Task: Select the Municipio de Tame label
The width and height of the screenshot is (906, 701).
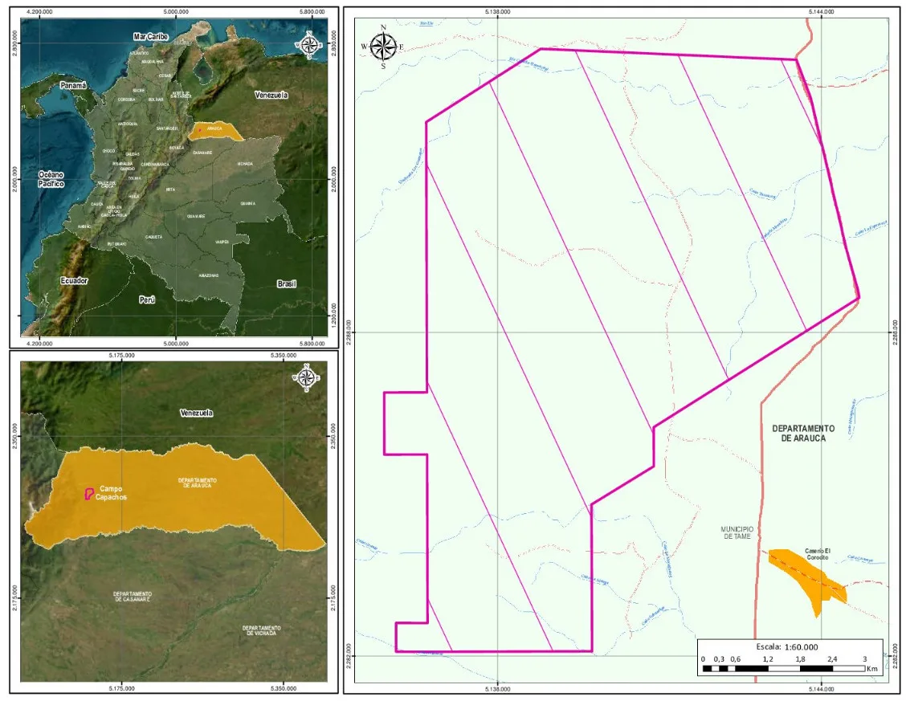Action: coord(737,532)
